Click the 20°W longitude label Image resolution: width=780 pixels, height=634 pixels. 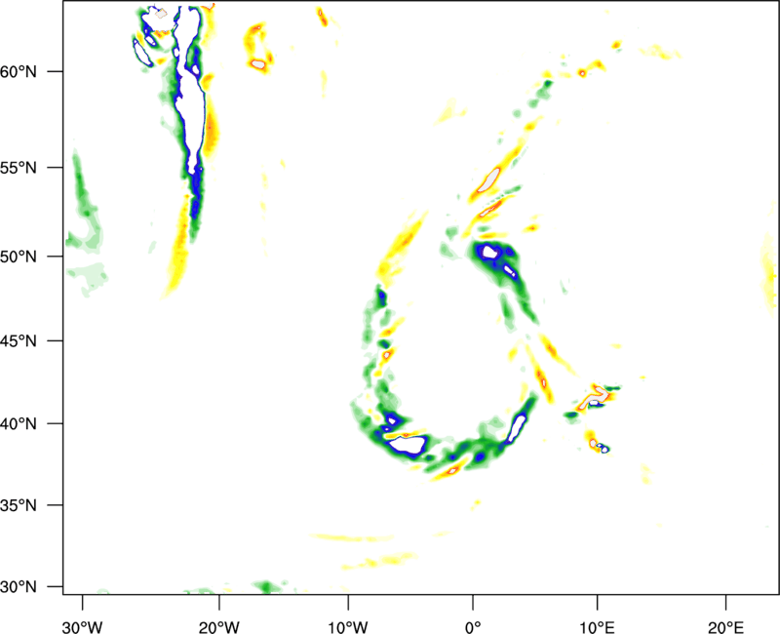click(218, 627)
